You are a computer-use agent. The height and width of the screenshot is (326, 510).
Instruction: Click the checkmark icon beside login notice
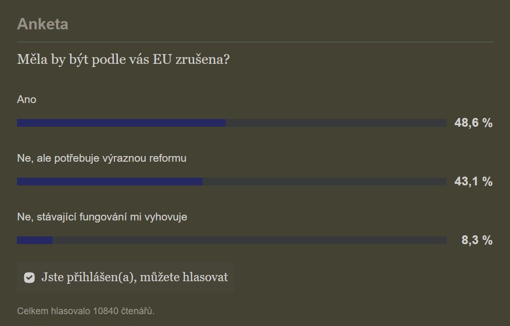(x=29, y=278)
